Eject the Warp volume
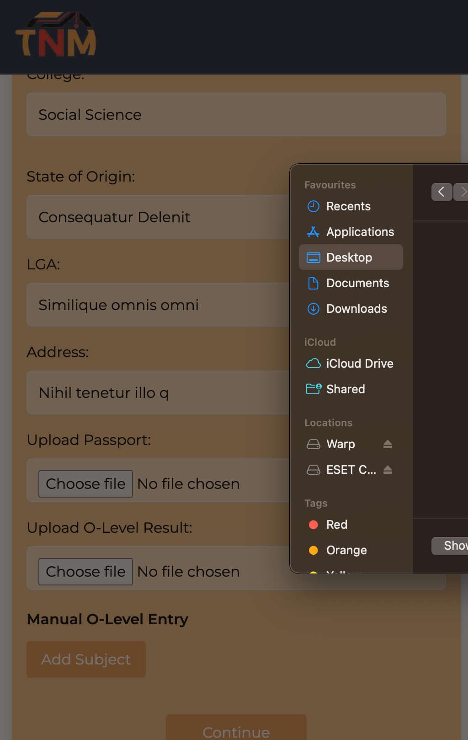This screenshot has width=468, height=740. point(388,444)
